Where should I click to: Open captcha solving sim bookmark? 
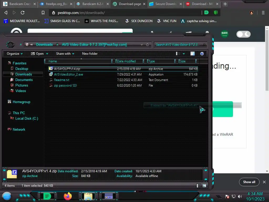(199, 21)
